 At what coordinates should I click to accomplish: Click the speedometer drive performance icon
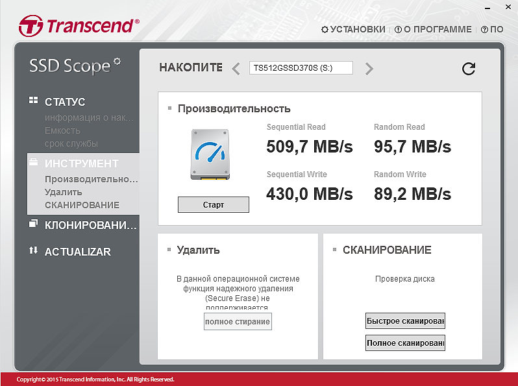(x=210, y=154)
